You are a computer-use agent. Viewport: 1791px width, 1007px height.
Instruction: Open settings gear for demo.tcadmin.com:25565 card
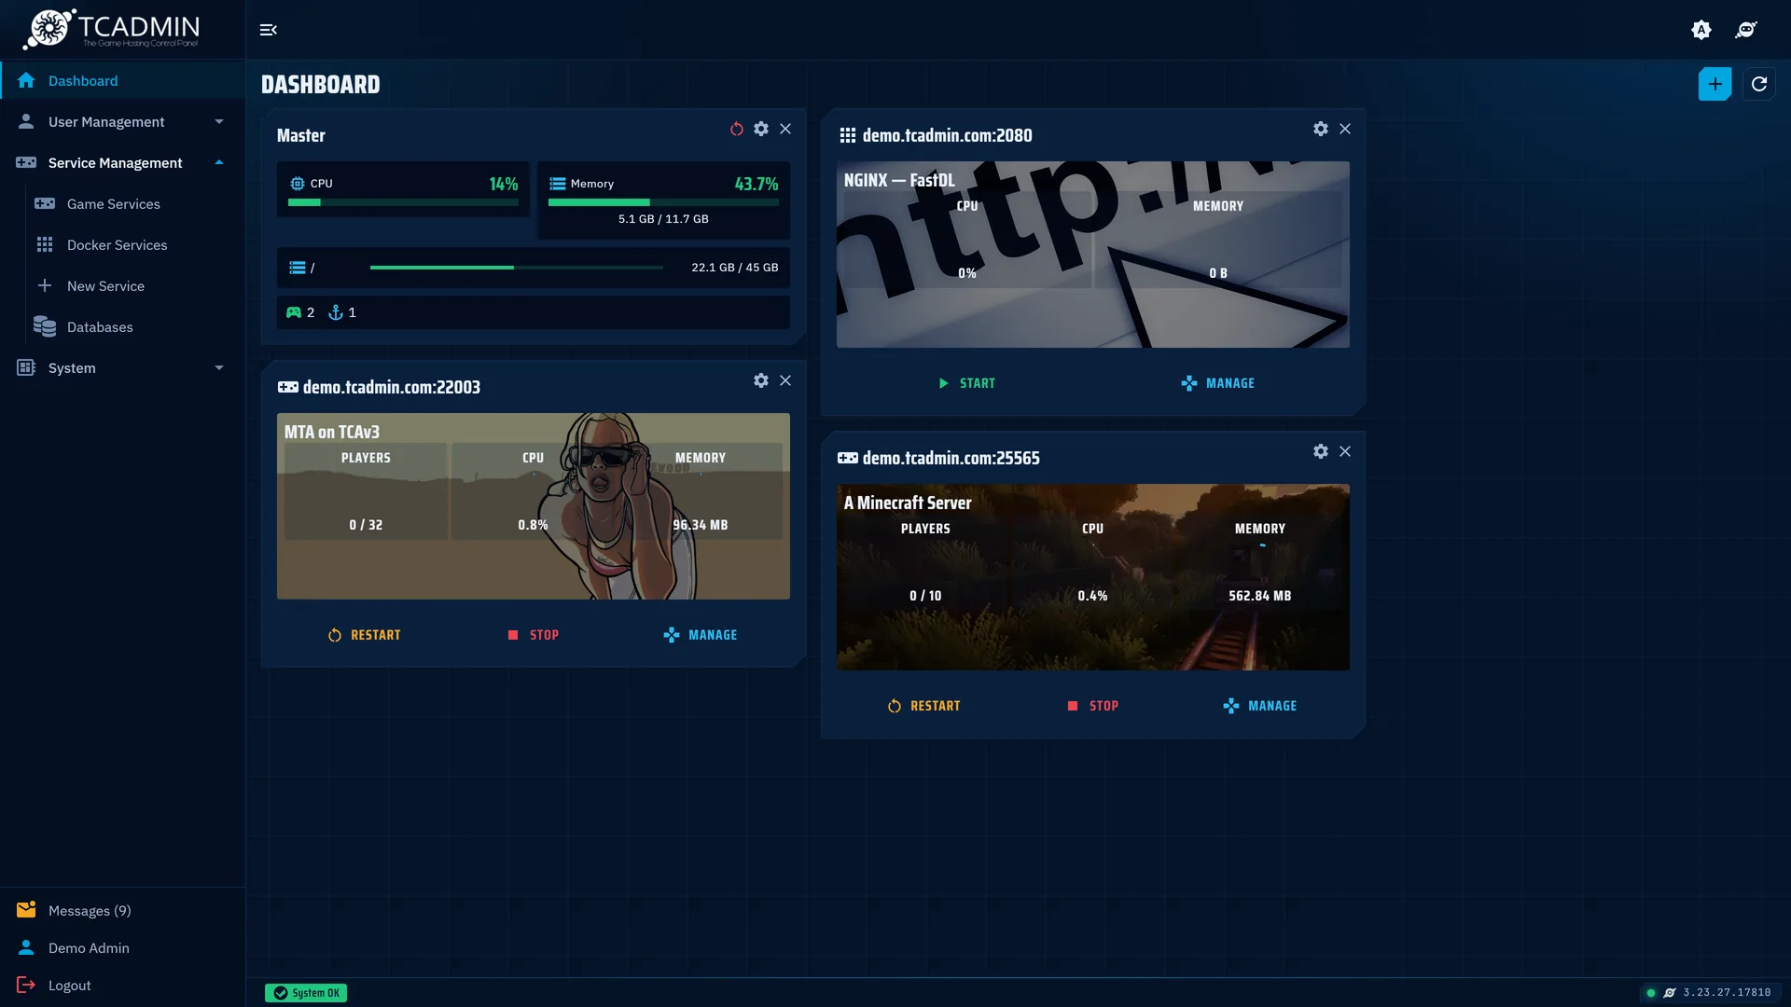(x=1321, y=451)
